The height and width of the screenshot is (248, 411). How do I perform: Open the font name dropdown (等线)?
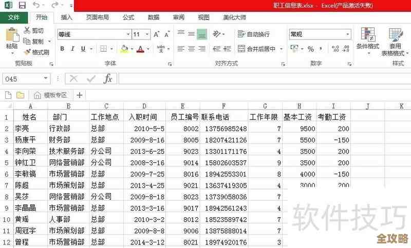128,34
